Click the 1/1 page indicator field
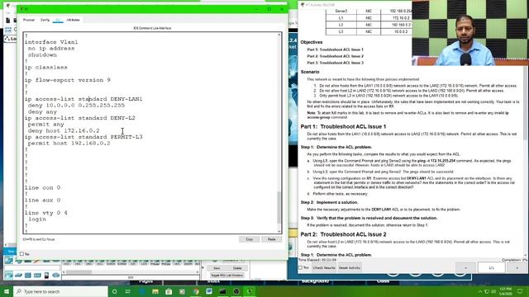The width and height of the screenshot is (529, 297). coord(492,267)
